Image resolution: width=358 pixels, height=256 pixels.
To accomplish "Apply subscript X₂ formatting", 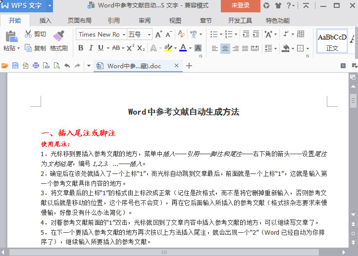I will click(x=141, y=48).
